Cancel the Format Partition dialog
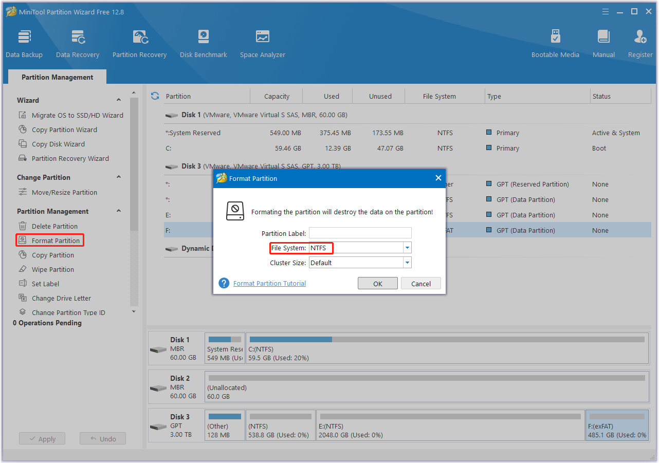The image size is (659, 463). 421,284
